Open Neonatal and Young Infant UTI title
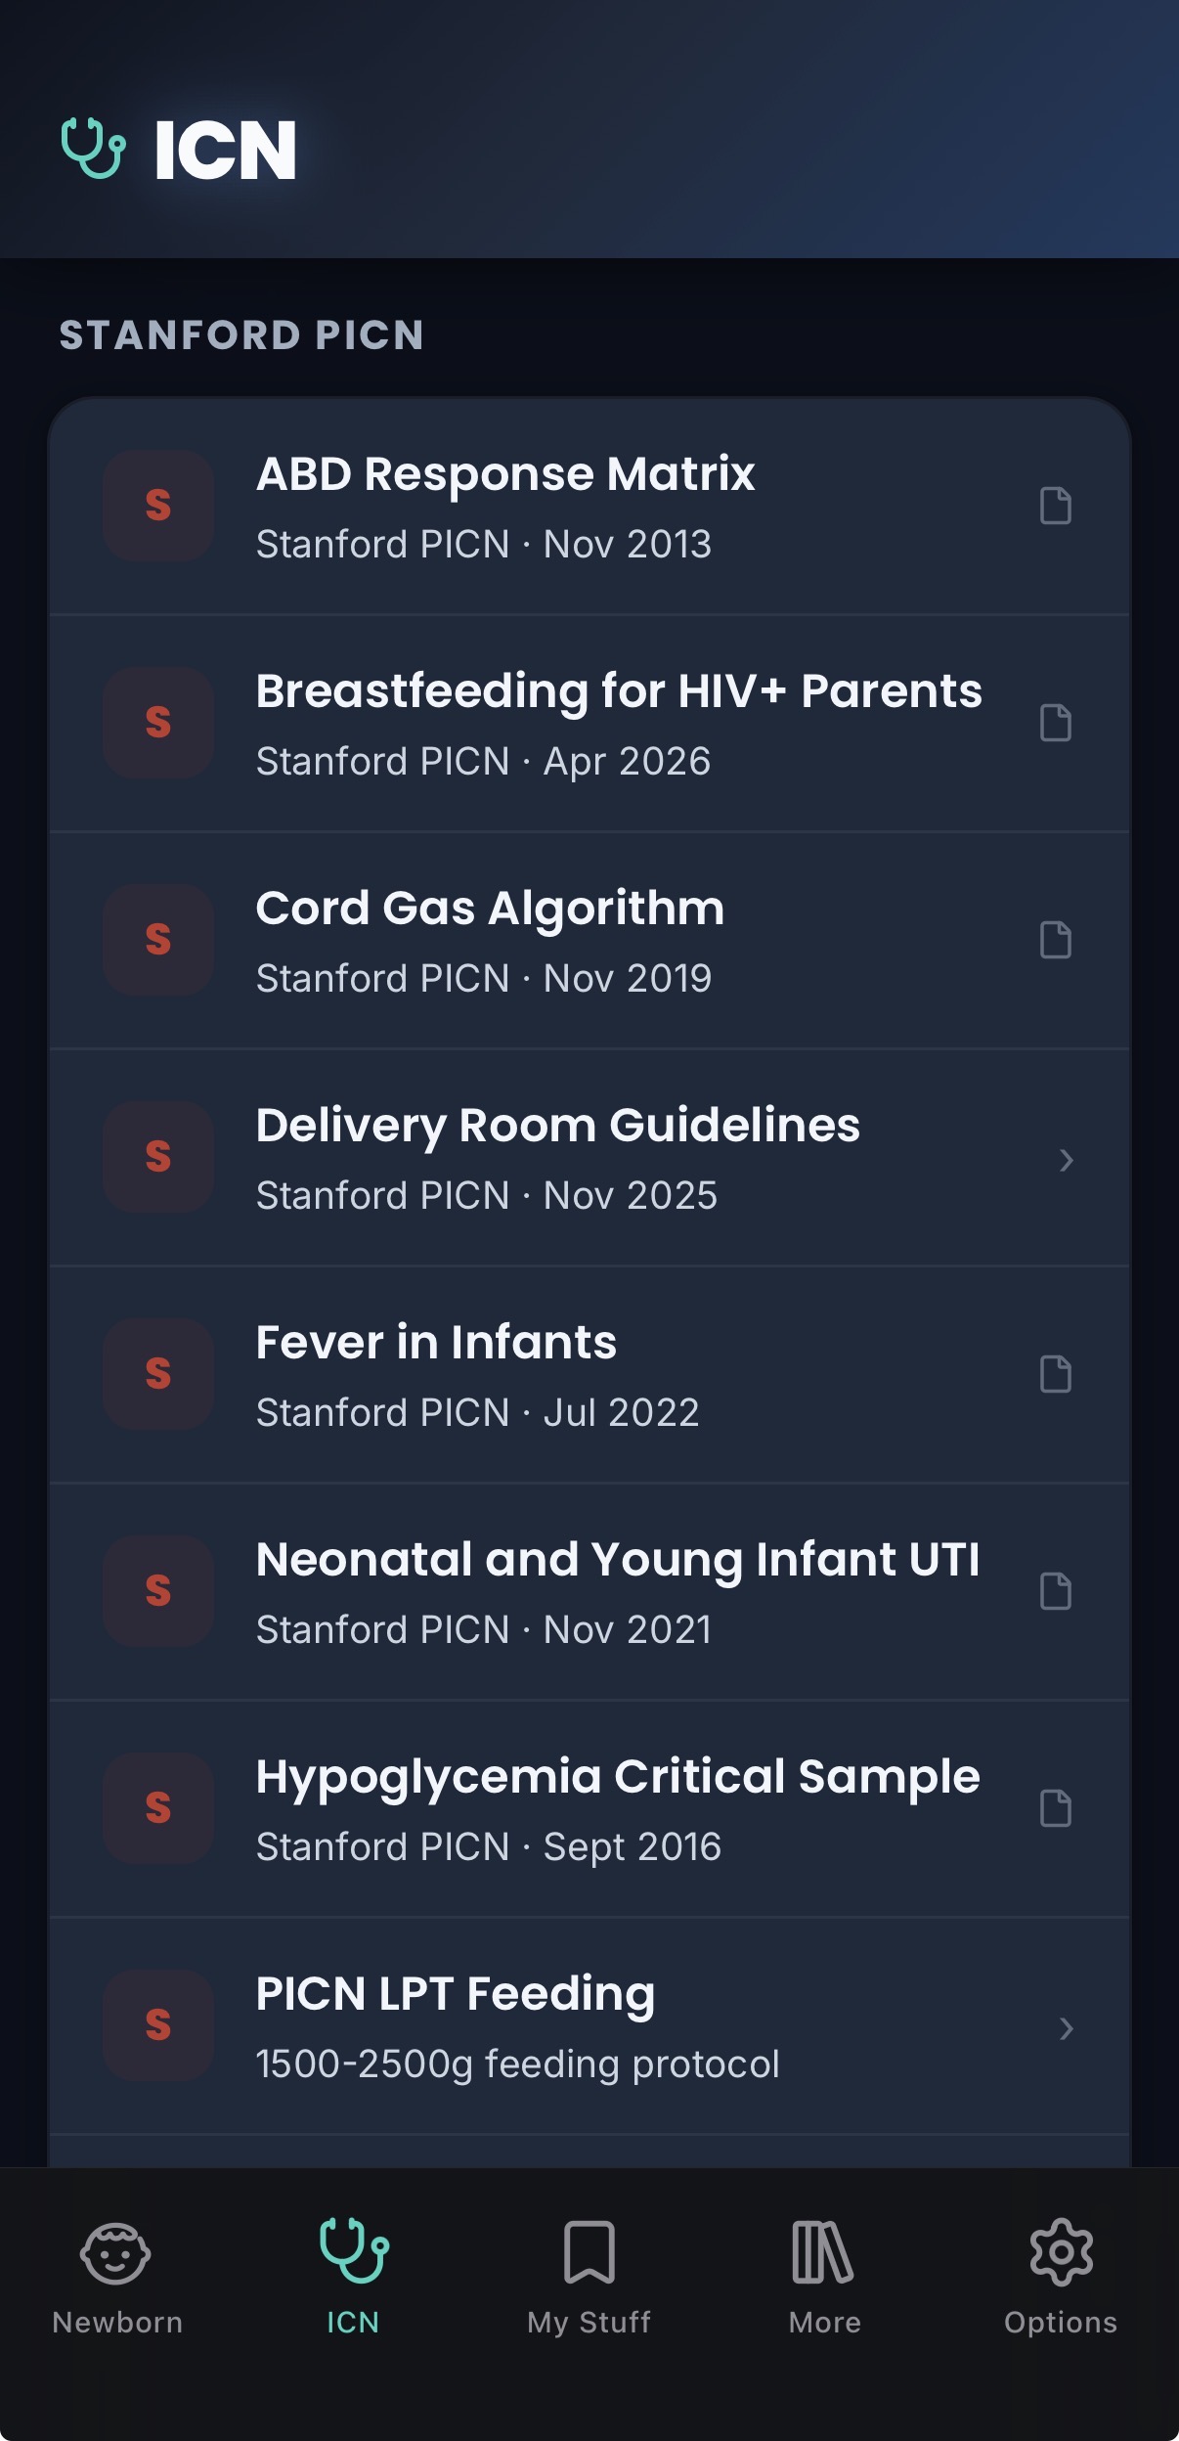 coord(617,1560)
